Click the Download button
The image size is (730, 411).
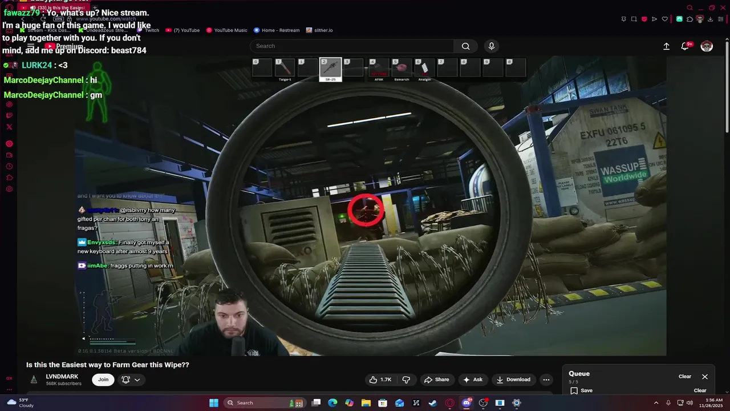point(513,380)
